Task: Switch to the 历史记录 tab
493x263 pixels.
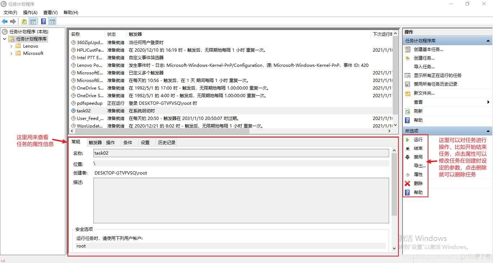Action: pyautogui.click(x=167, y=143)
